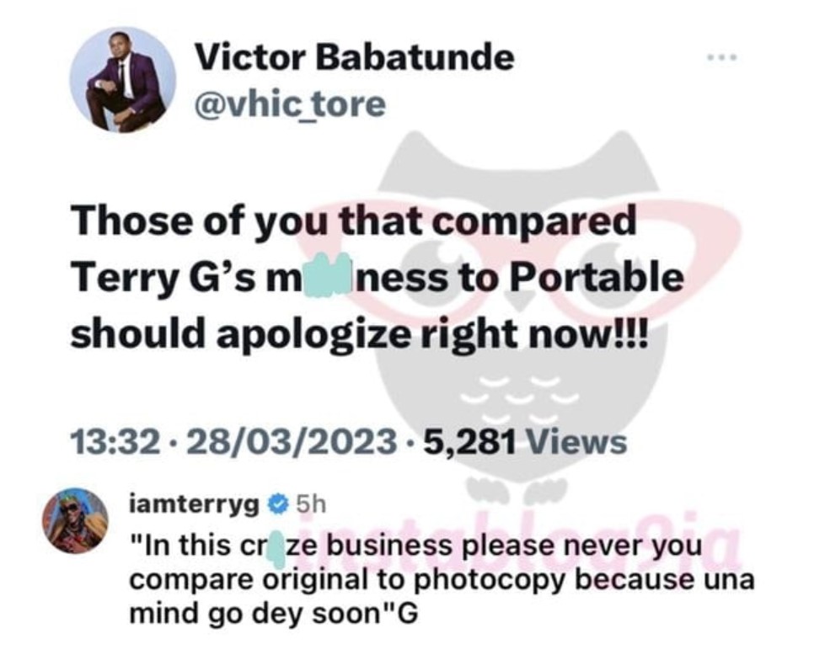
Task: Open the three-dot more options menu
Action: pos(722,56)
